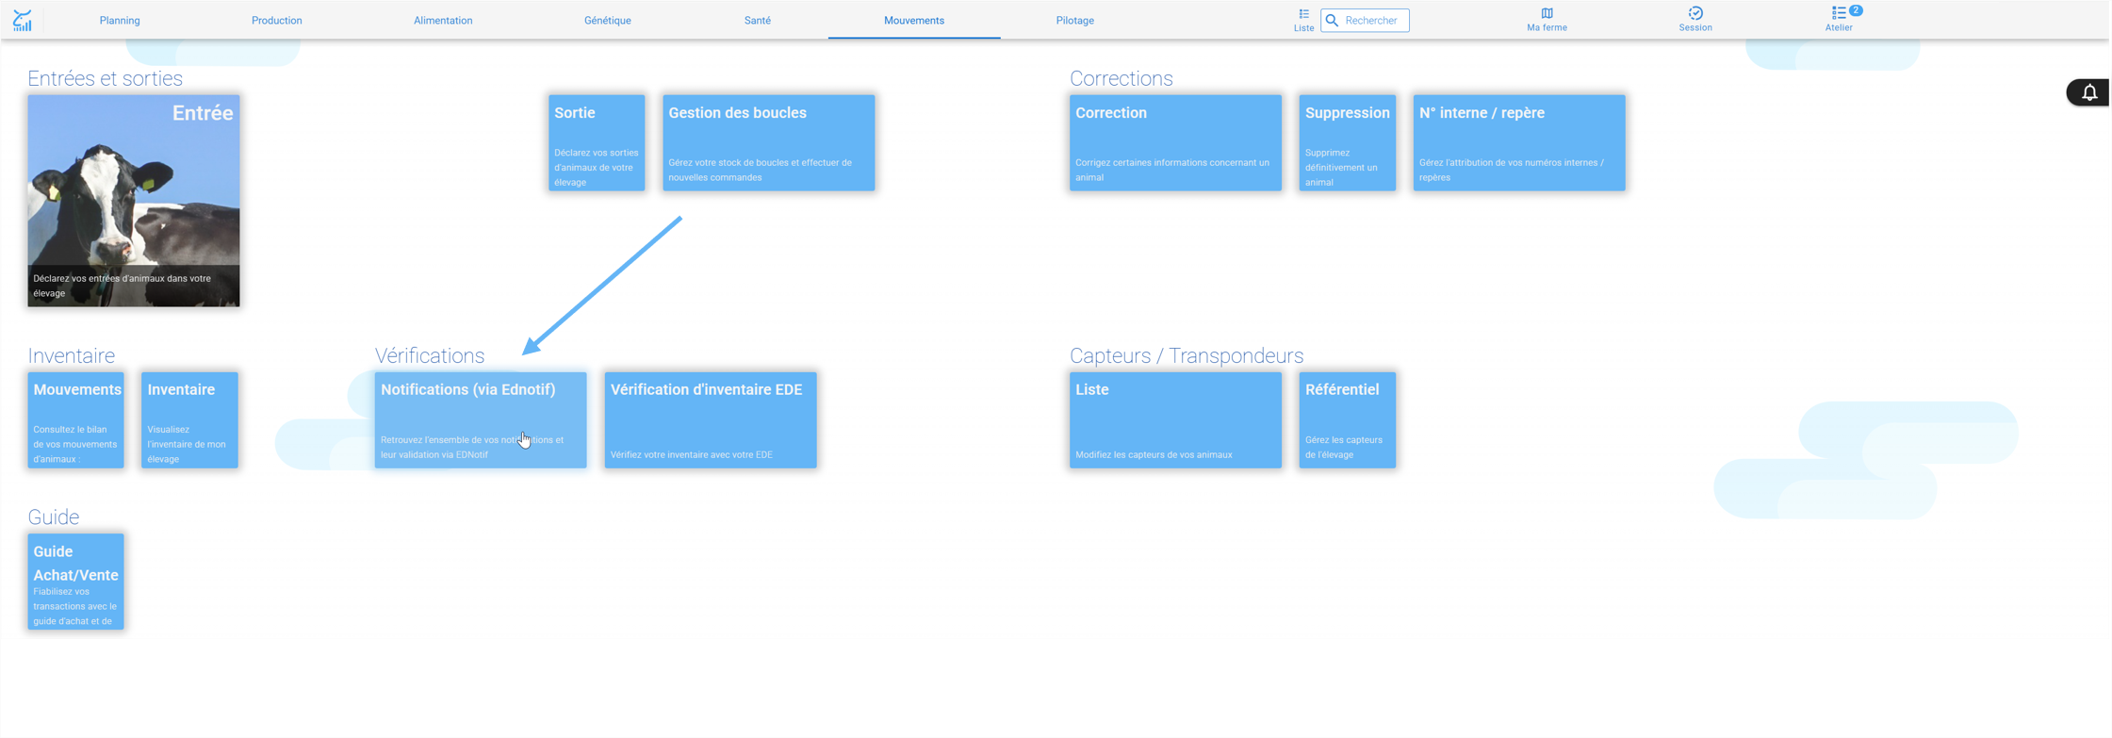The height and width of the screenshot is (738, 2112).
Task: Click the app logo icon
Action: (x=23, y=20)
